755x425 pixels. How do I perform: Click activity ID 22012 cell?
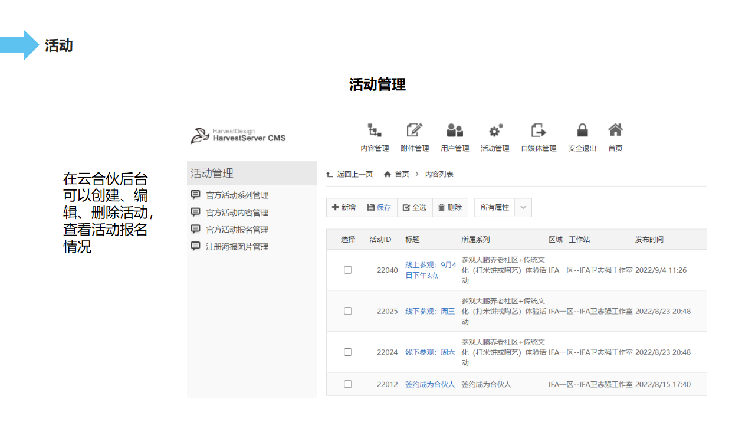point(388,384)
